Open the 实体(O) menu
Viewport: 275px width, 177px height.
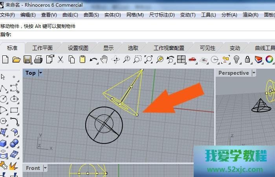[x=112, y=15]
